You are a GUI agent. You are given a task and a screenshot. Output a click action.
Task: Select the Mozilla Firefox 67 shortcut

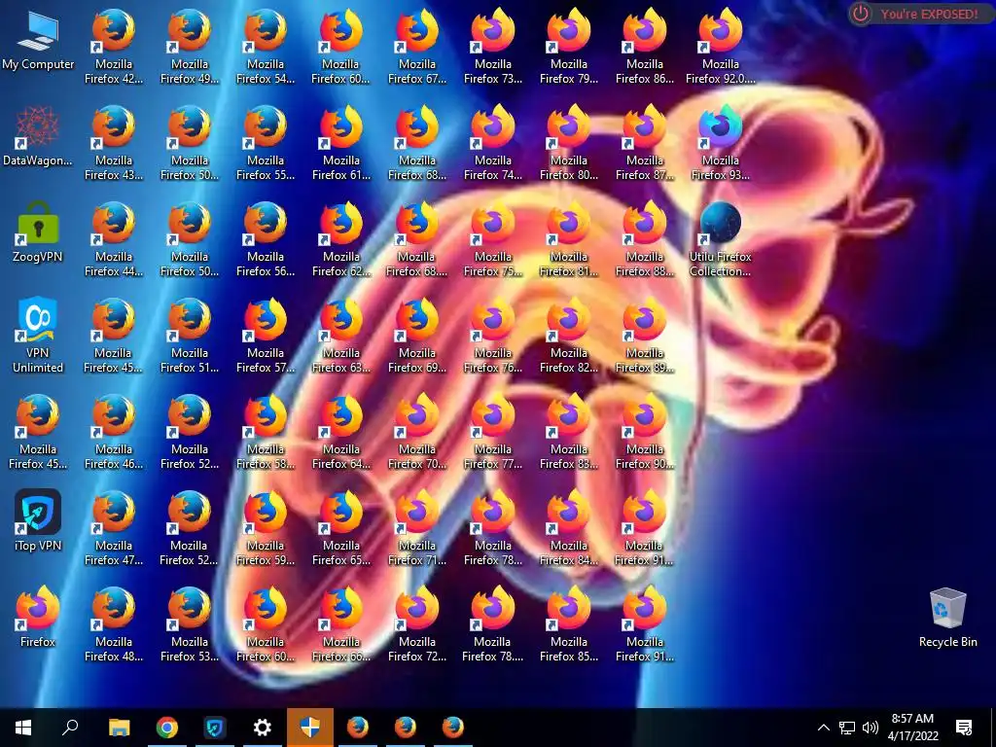tap(417, 47)
